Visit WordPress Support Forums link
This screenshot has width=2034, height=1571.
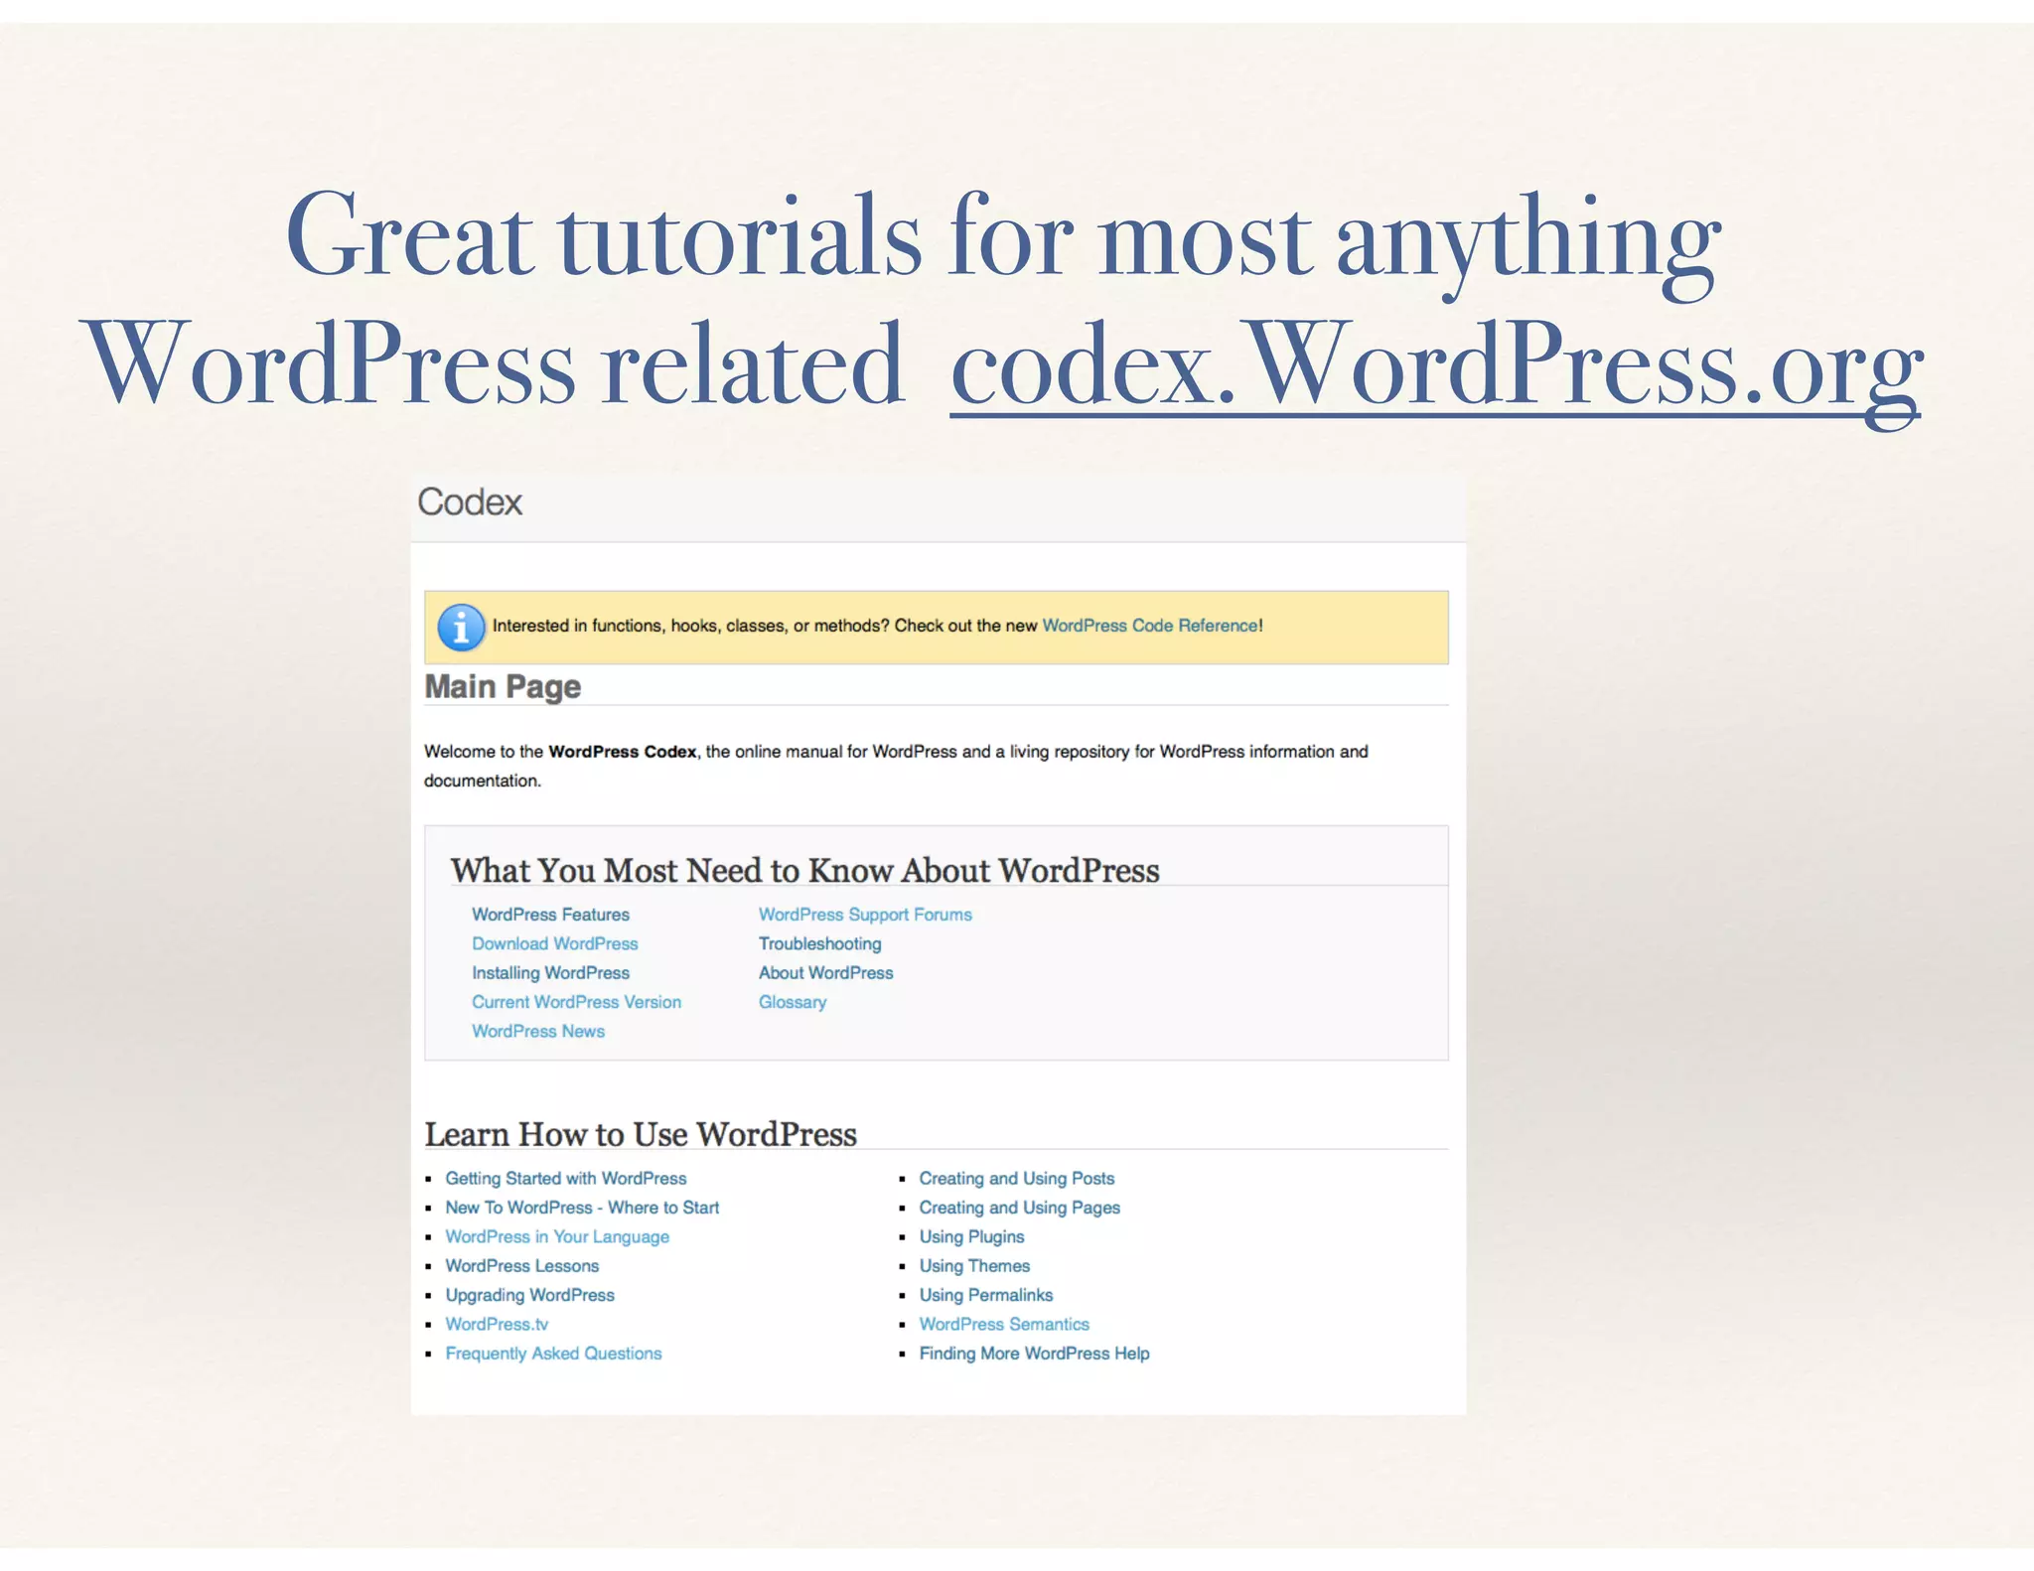(x=865, y=915)
